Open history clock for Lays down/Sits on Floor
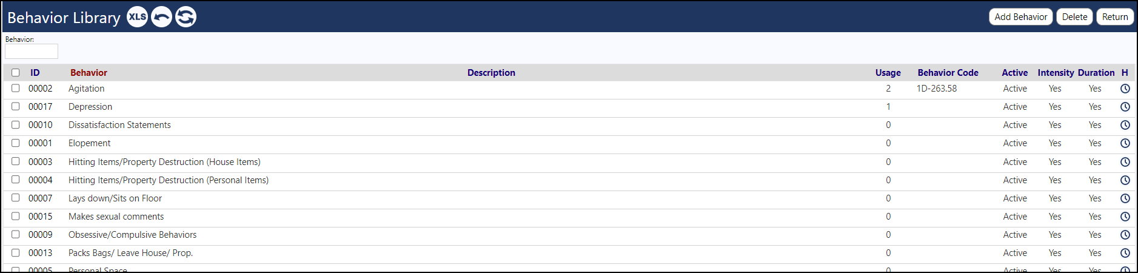Viewport: 1138px width, 273px height. coord(1125,198)
